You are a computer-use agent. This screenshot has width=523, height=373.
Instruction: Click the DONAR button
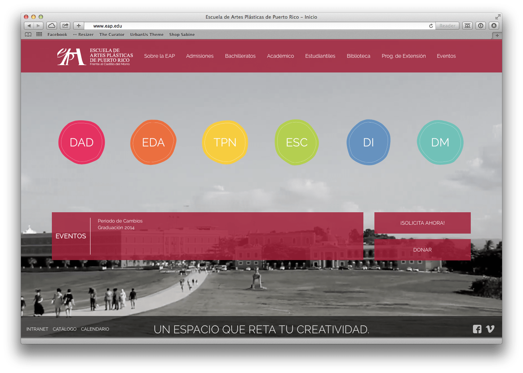click(x=422, y=250)
